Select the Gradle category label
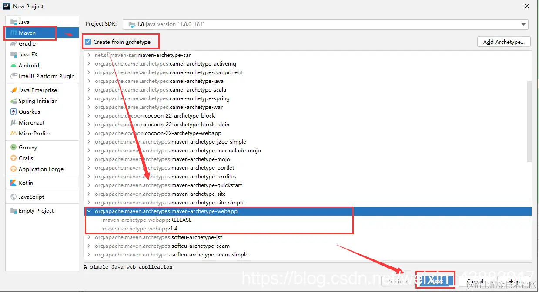Screen dimensions: 539x292 27,44
